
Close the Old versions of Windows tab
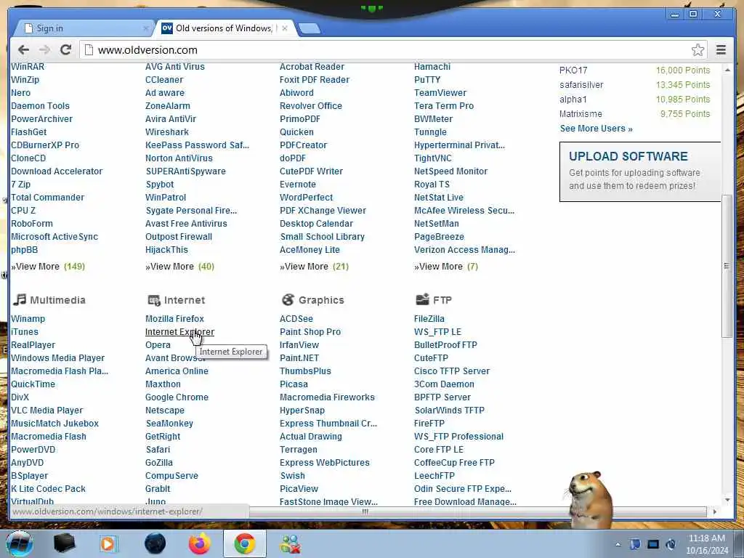[x=285, y=28]
